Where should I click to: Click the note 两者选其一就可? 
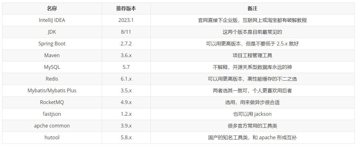[x=252, y=90]
